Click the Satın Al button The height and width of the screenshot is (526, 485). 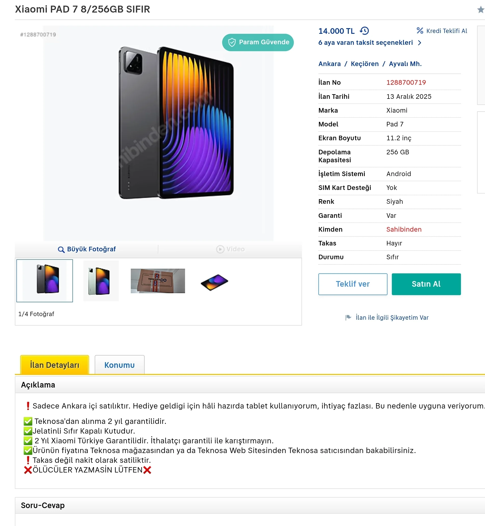coord(426,284)
